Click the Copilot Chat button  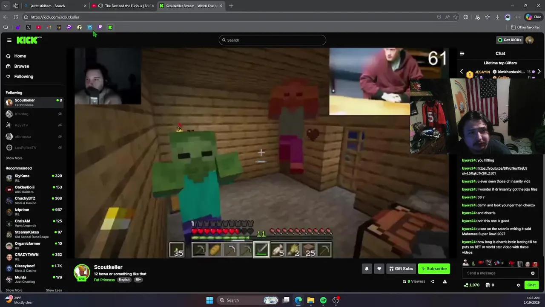coord(533,17)
